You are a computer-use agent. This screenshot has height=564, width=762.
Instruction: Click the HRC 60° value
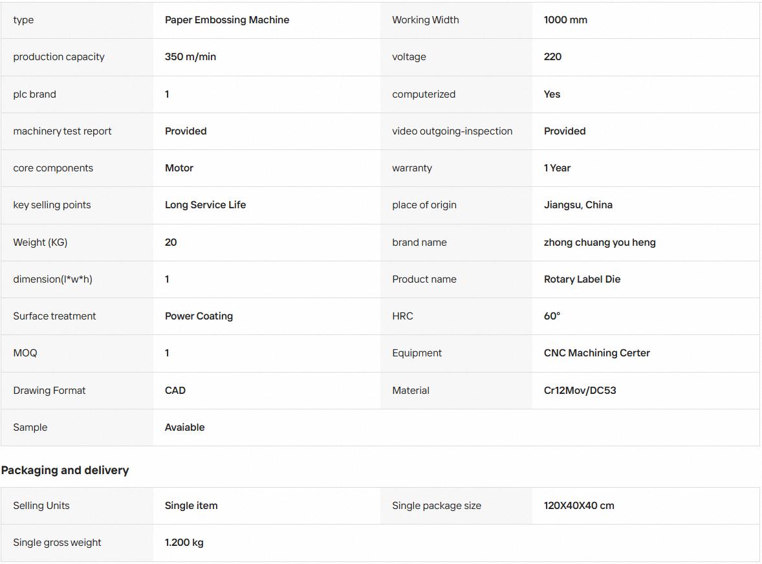pyautogui.click(x=552, y=316)
